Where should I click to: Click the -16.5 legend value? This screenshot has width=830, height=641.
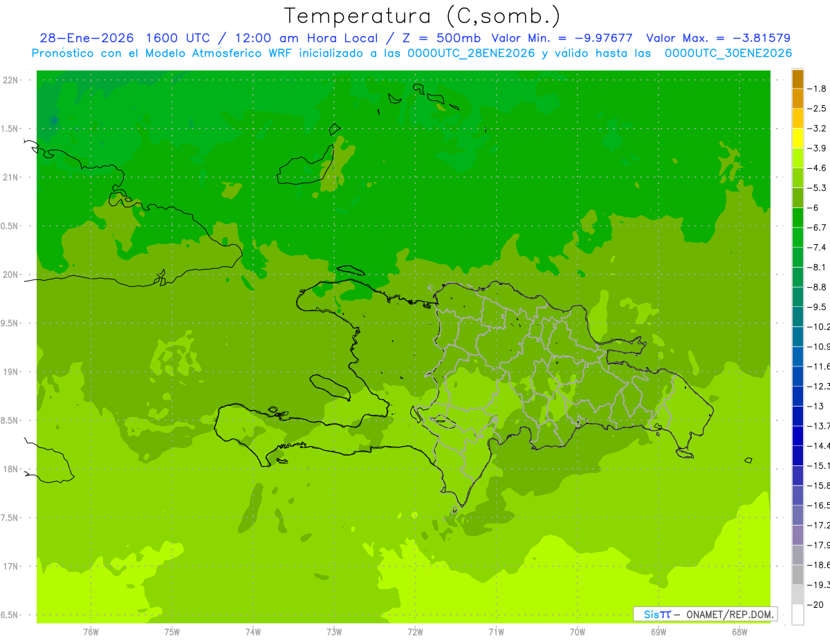819,505
